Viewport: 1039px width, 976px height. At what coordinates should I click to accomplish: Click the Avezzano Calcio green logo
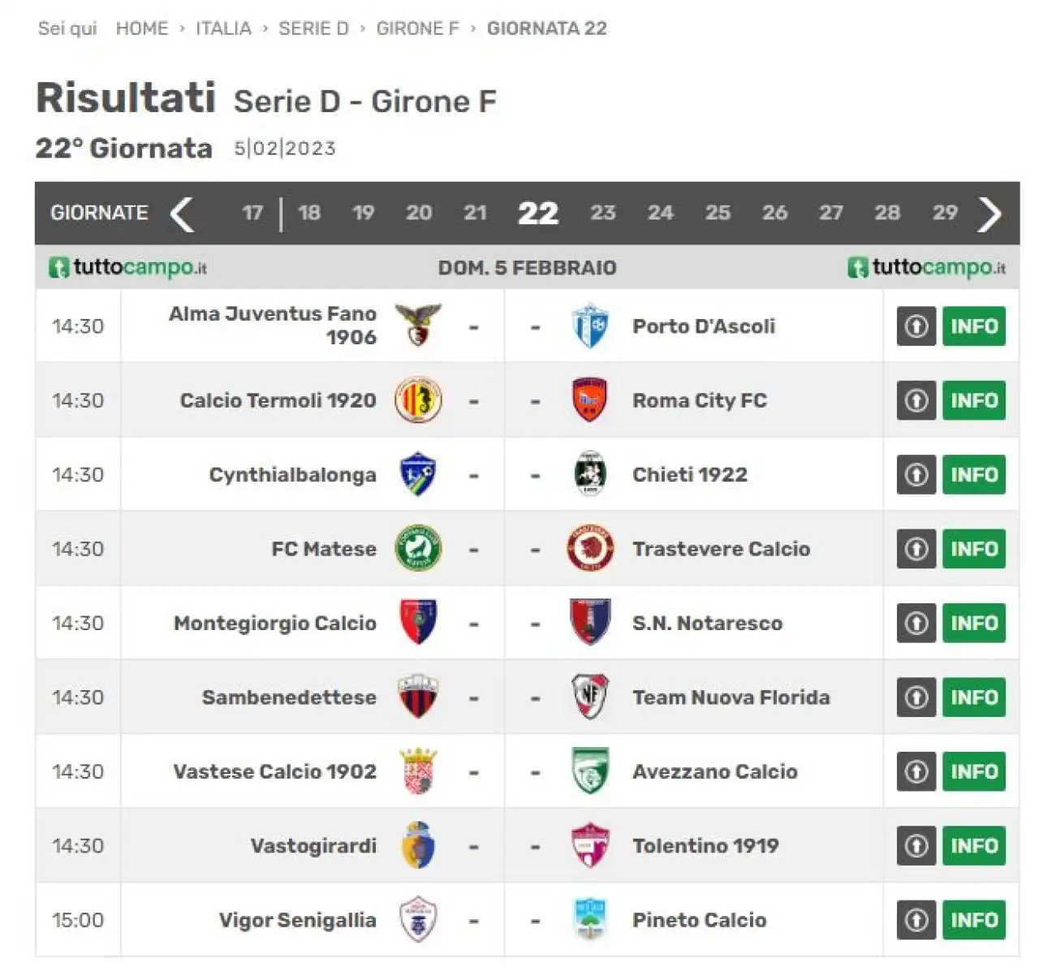coord(589,771)
